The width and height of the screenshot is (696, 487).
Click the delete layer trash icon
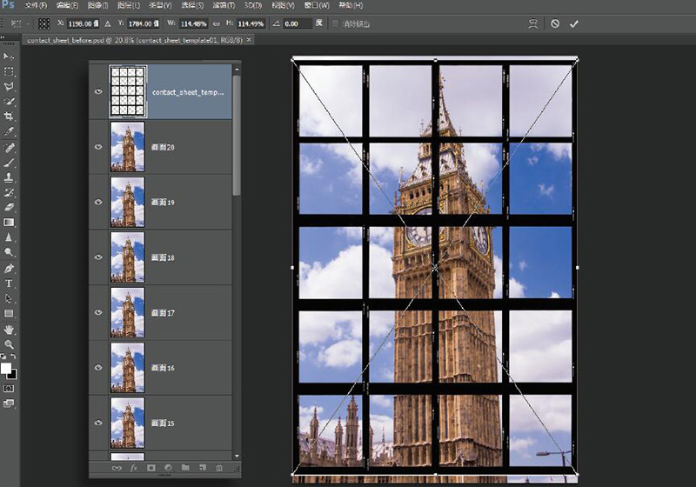[219, 468]
